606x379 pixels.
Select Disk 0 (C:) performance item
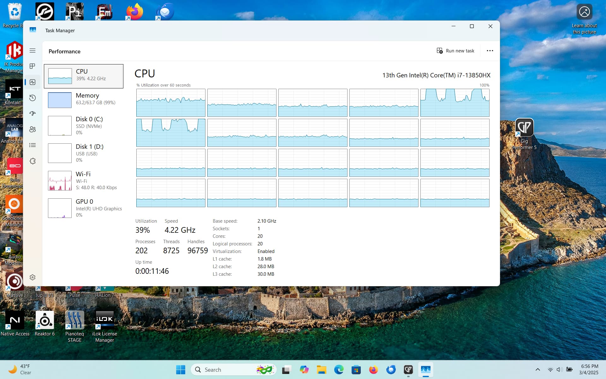[84, 126]
